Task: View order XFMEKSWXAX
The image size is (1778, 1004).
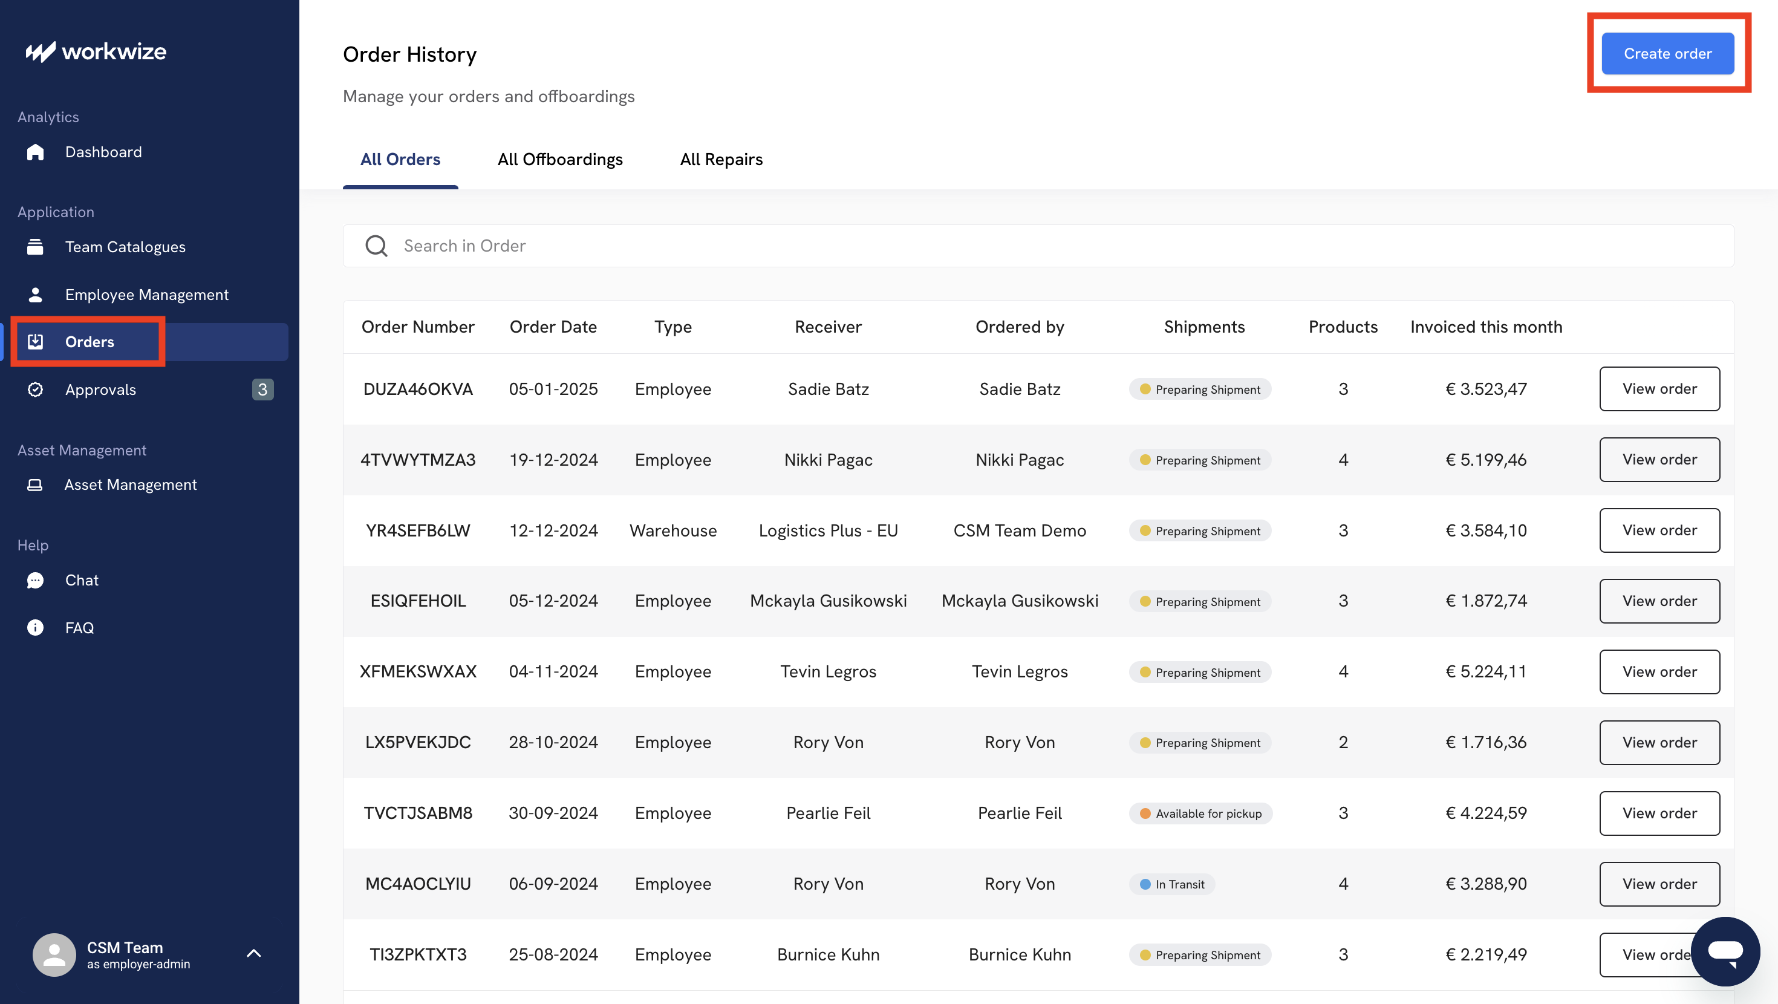Action: [x=1659, y=672]
